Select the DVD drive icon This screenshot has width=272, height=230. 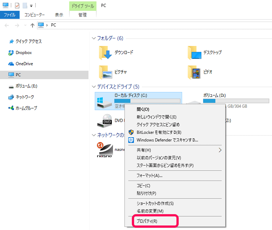(x=104, y=121)
